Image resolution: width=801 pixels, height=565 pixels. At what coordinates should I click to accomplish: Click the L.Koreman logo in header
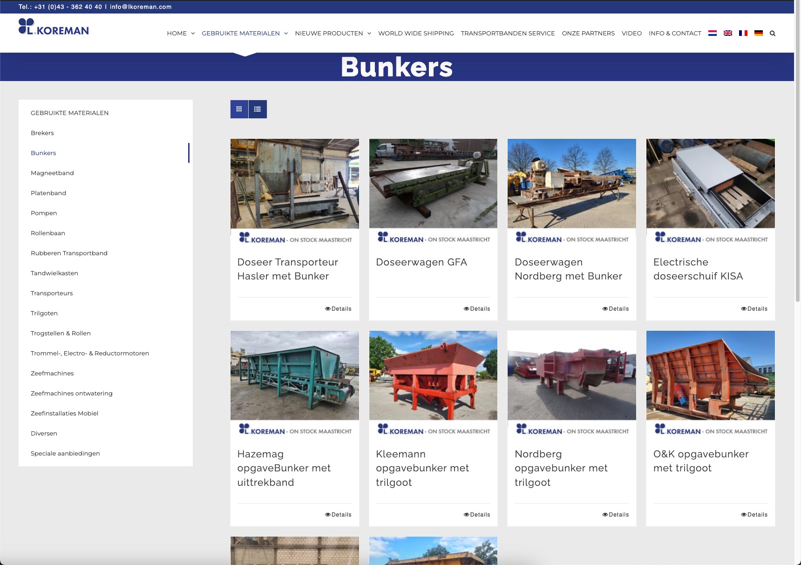(x=54, y=27)
